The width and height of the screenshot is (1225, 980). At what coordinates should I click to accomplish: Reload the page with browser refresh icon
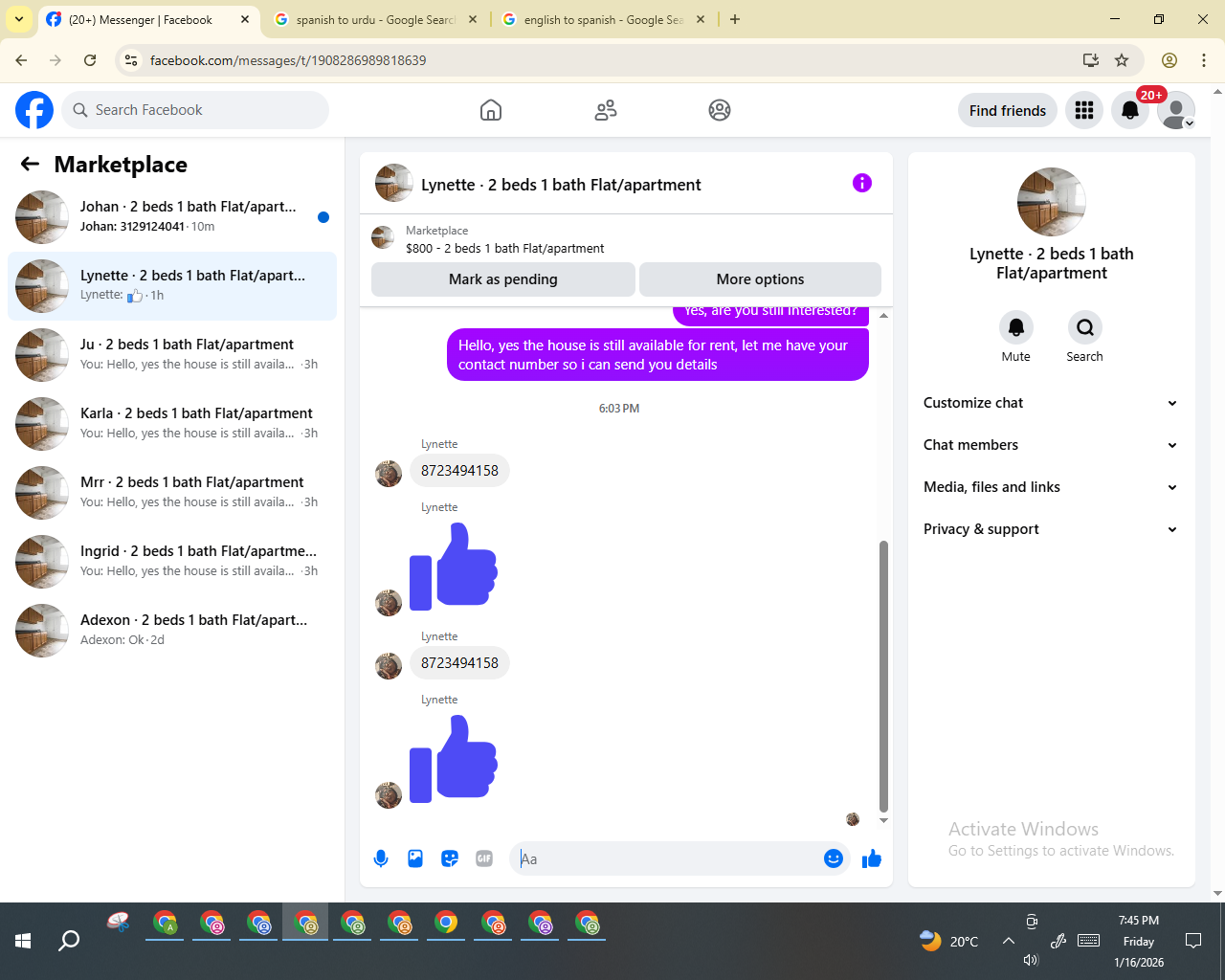click(x=90, y=60)
